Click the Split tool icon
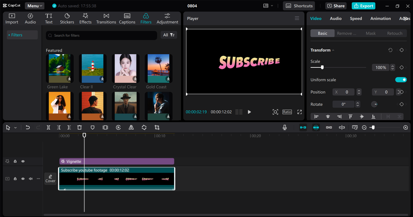413x217 pixels. click(x=48, y=128)
